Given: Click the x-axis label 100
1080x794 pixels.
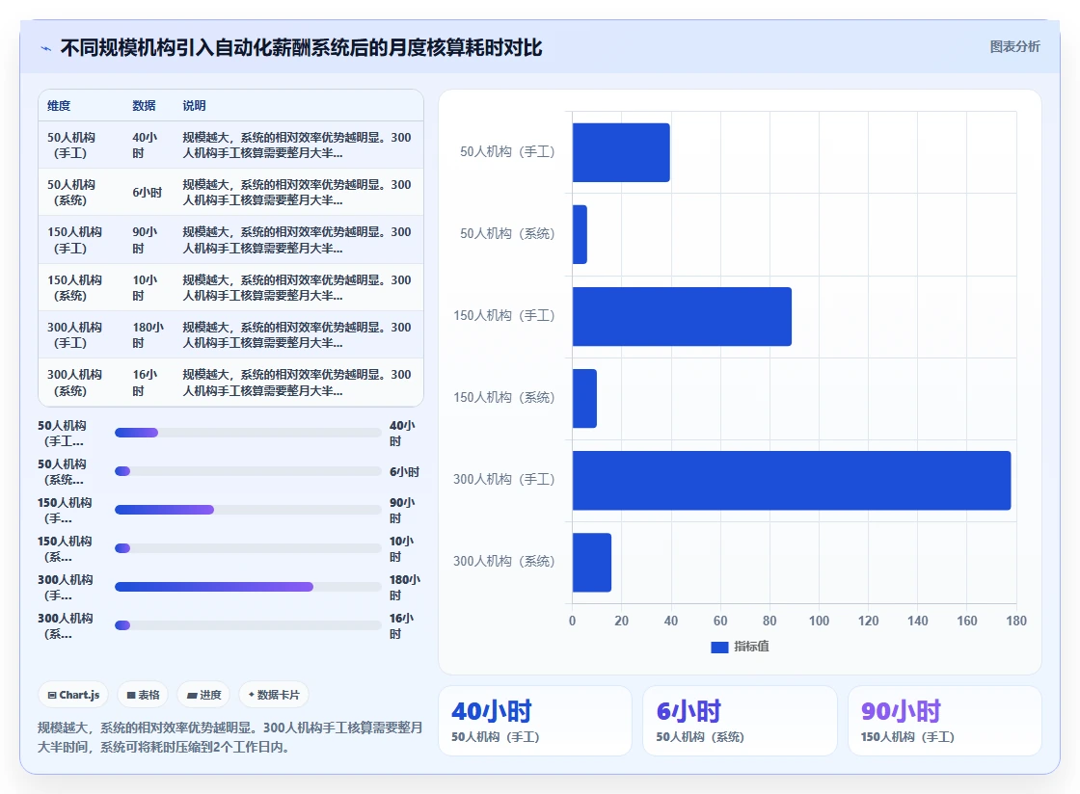Looking at the screenshot, I should pos(819,621).
